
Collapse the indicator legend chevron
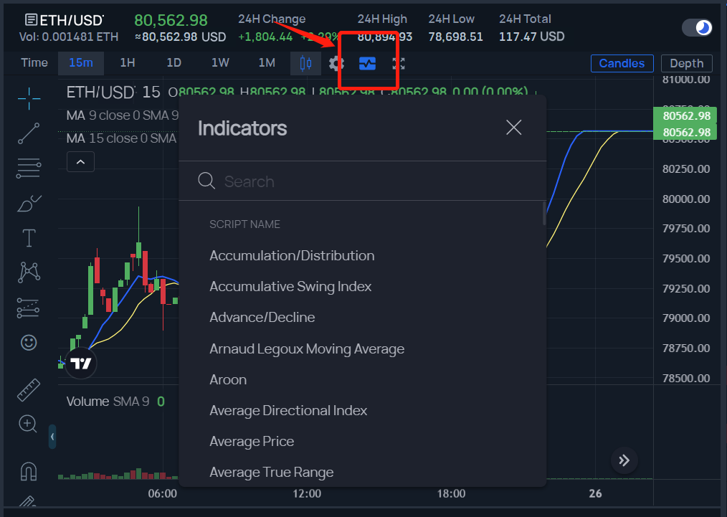[x=81, y=162]
